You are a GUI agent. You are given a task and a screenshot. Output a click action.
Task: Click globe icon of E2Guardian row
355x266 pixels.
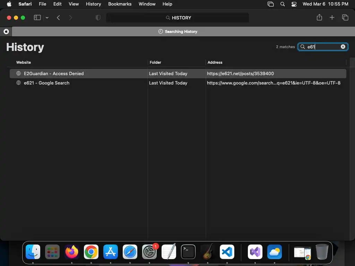(x=19, y=73)
